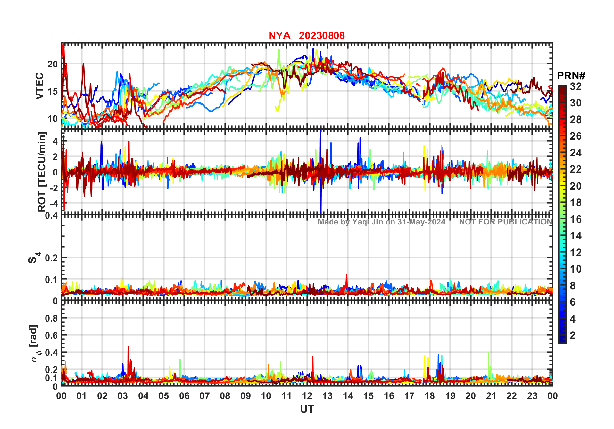
Task: Click UT axis hour label "09"
Action: (x=246, y=396)
